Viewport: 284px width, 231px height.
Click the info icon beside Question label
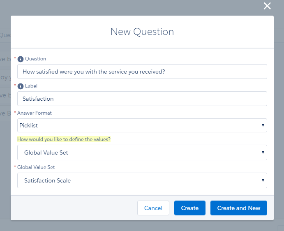[21, 59]
